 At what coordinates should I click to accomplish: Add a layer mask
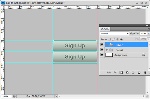[x=121, y=73]
